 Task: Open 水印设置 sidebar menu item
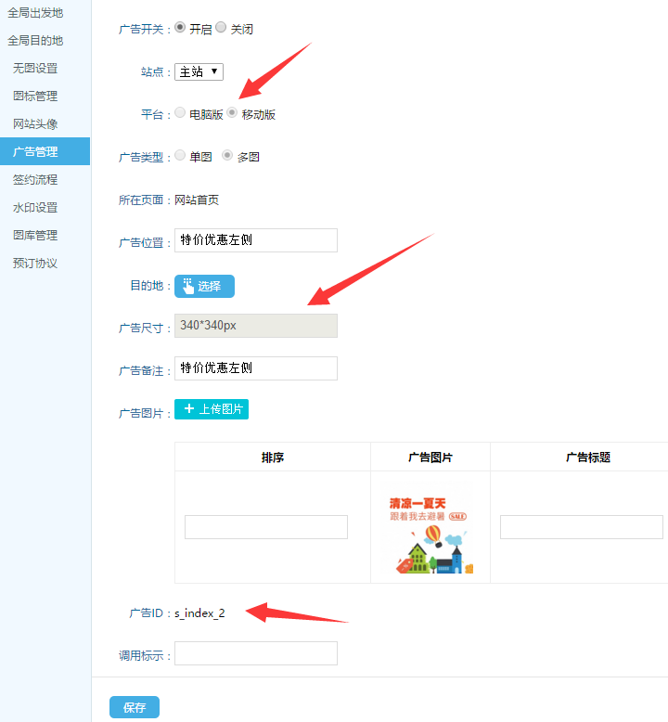pos(35,208)
